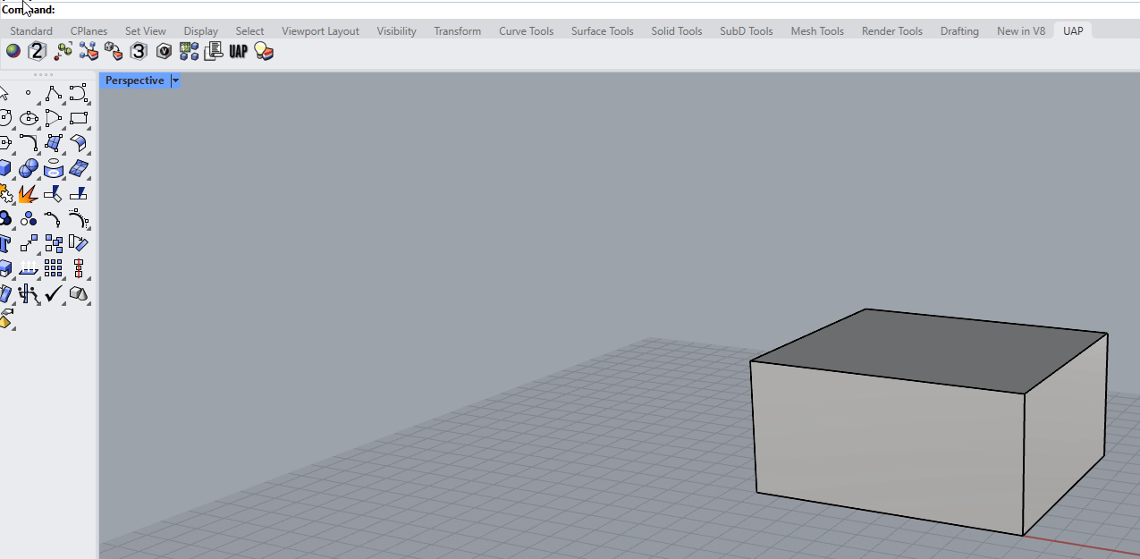The image size is (1140, 559).
Task: Open the Perspective viewport dropdown arrow
Action: [x=175, y=80]
